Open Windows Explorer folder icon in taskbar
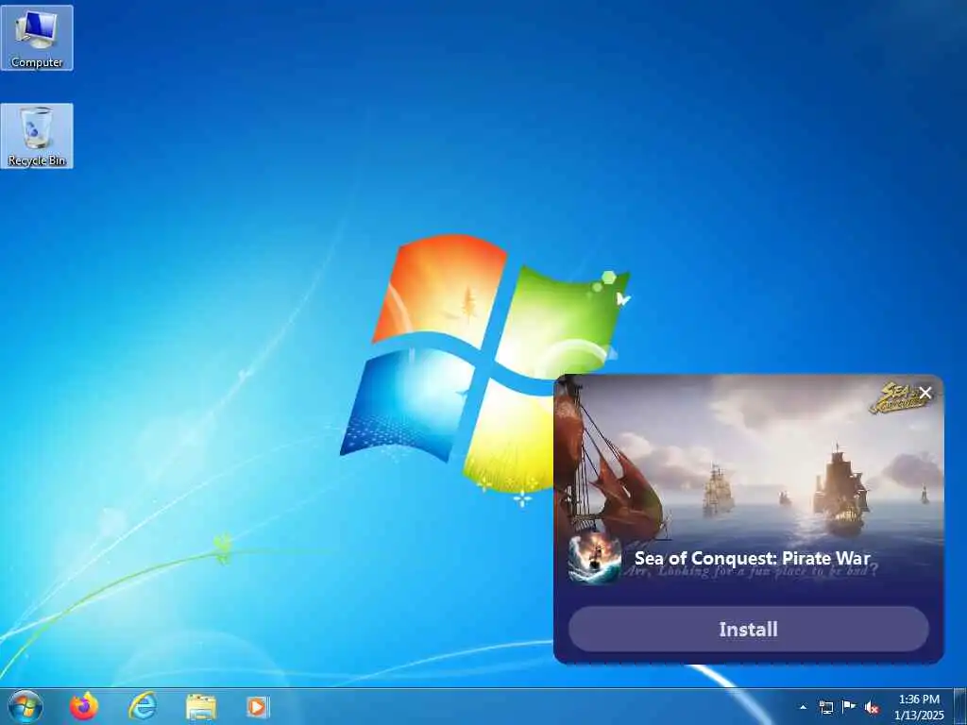The height and width of the screenshot is (725, 967). [x=201, y=707]
